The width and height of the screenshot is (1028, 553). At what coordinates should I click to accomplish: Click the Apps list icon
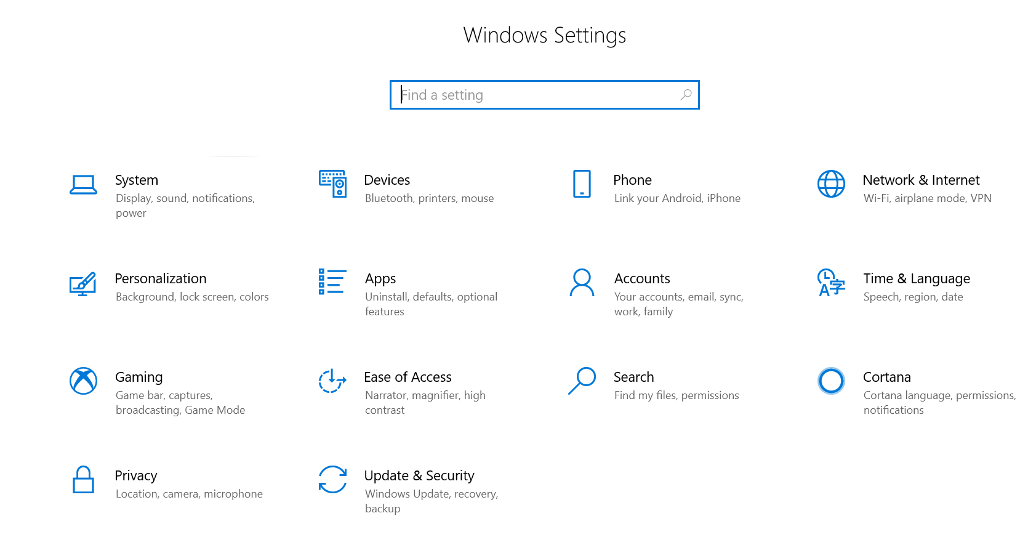[x=332, y=281]
